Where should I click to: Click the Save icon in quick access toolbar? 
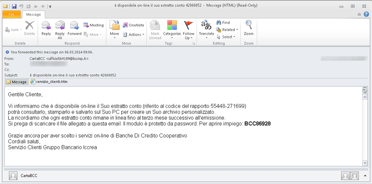pos(14,6)
